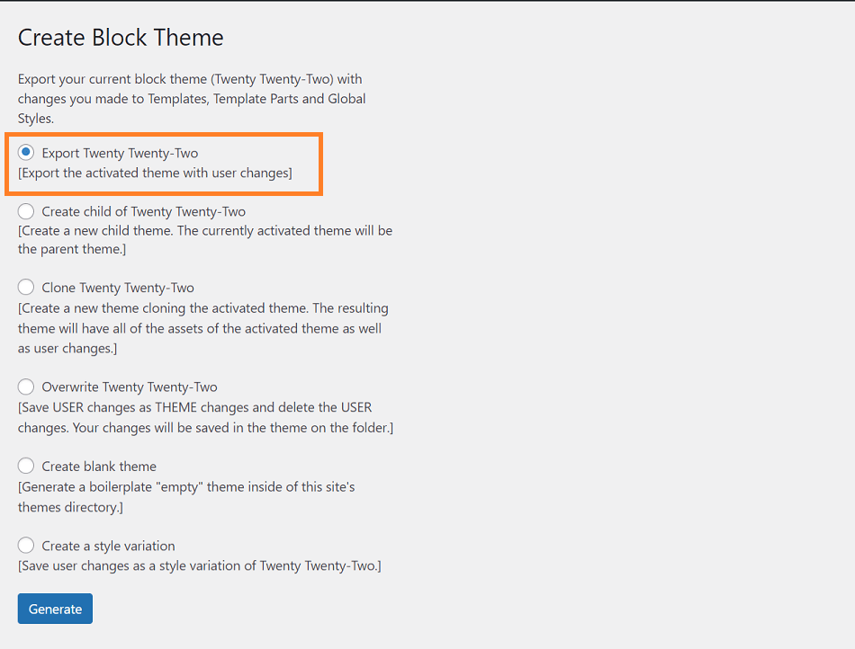
Task: Click the 'Generate a boilerplate empty theme' description
Action: (x=186, y=497)
